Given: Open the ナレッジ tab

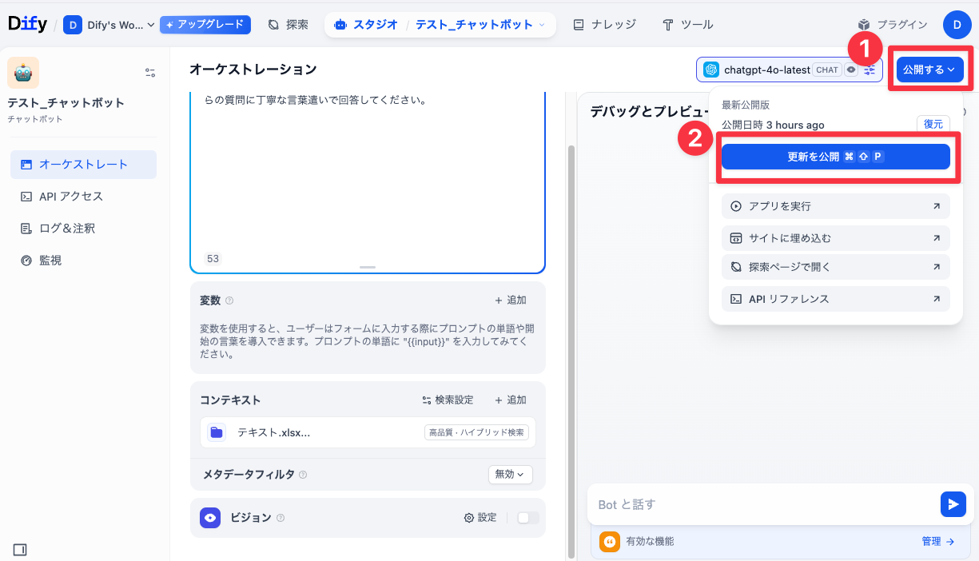Looking at the screenshot, I should (605, 25).
